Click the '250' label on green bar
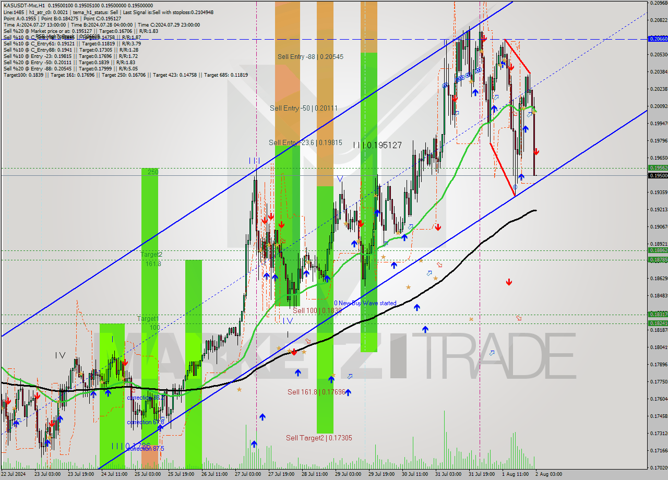668x480 pixels. [x=153, y=172]
